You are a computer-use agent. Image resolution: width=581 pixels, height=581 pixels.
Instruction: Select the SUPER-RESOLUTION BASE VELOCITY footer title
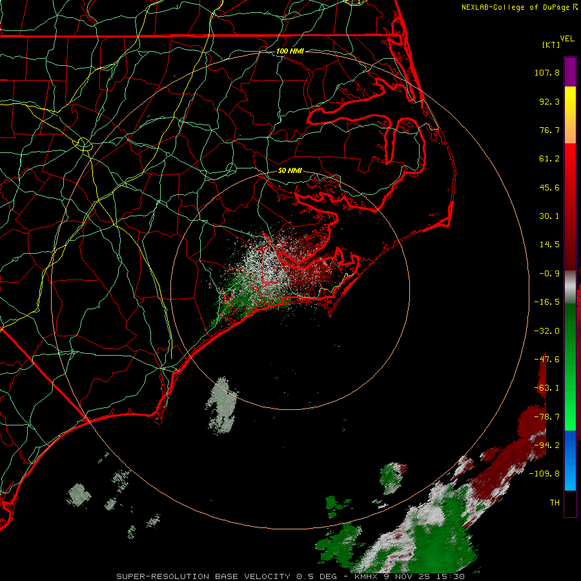coord(203,576)
